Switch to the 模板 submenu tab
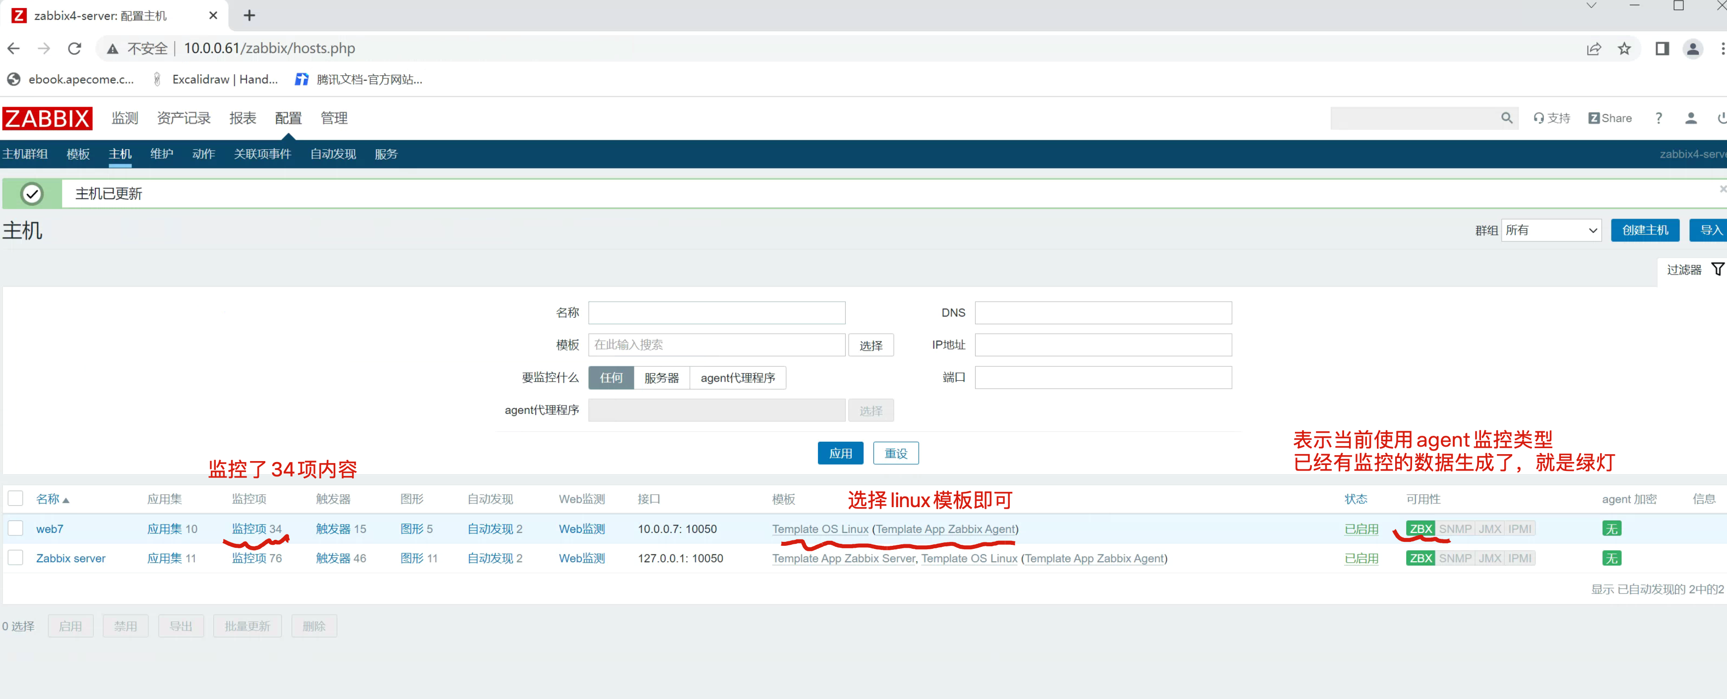Screen dimensions: 1727x699 coord(78,154)
